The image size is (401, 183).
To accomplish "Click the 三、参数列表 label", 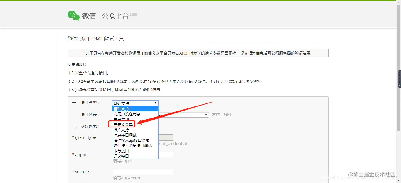I will pos(86,126).
